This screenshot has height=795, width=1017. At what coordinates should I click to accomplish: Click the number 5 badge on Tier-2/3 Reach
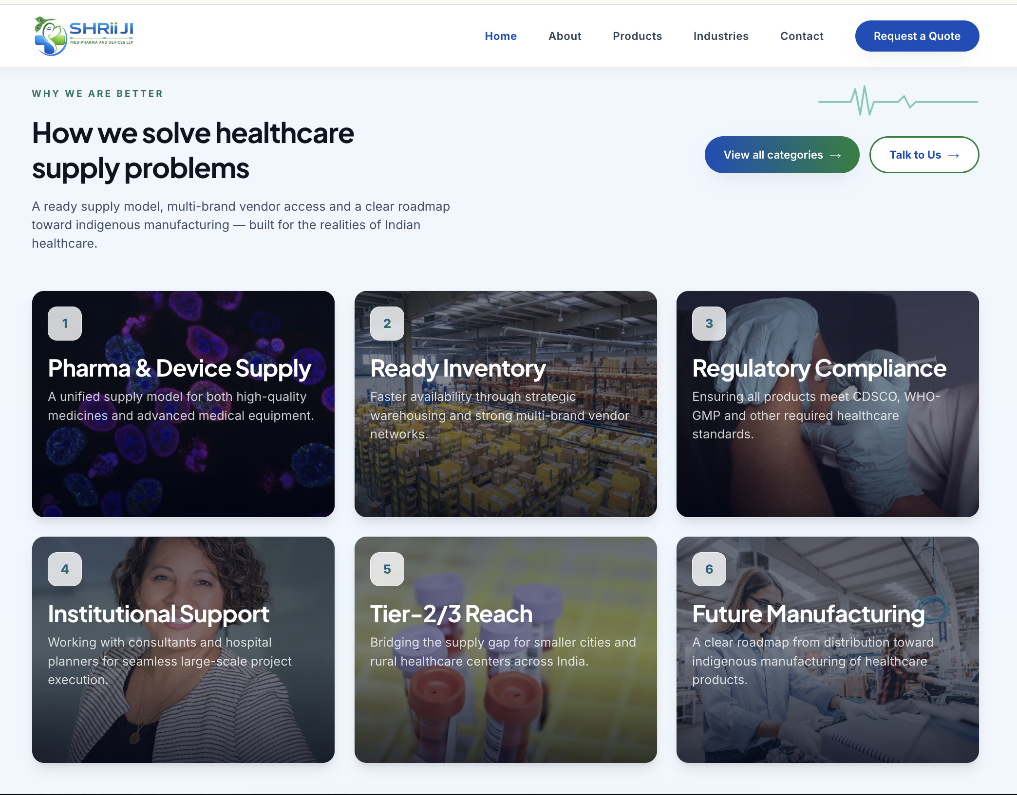click(x=387, y=569)
